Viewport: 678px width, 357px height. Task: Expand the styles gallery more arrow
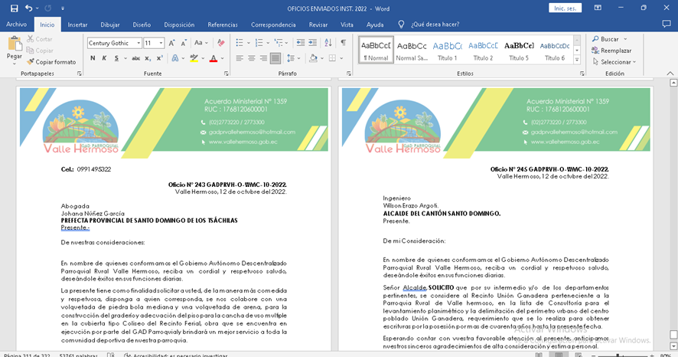(579, 60)
